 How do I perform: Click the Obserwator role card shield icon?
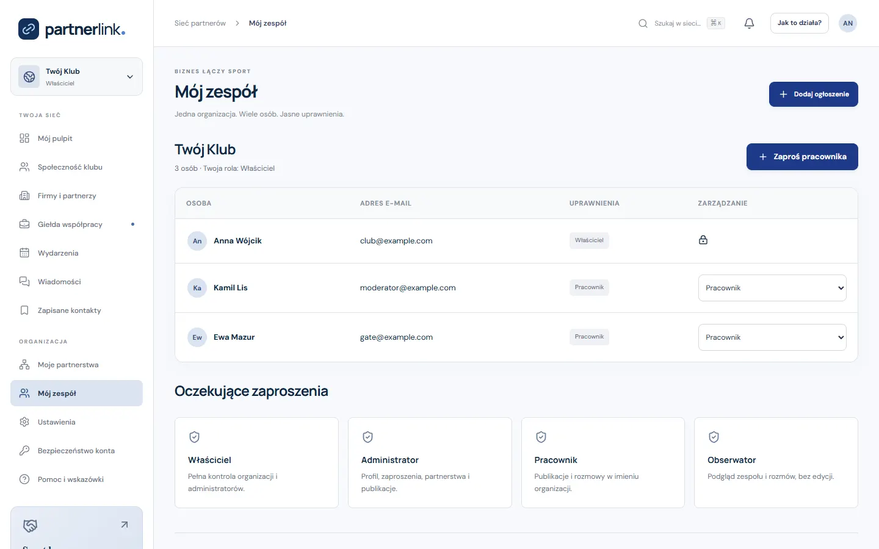tap(714, 437)
